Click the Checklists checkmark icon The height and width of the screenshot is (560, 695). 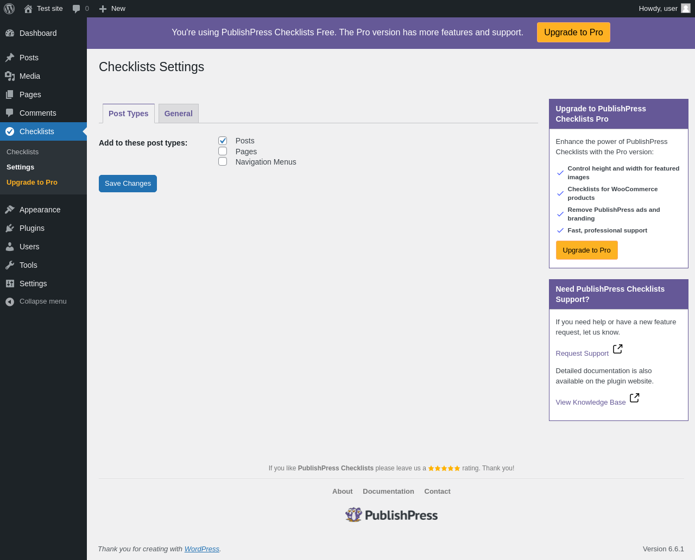(10, 131)
